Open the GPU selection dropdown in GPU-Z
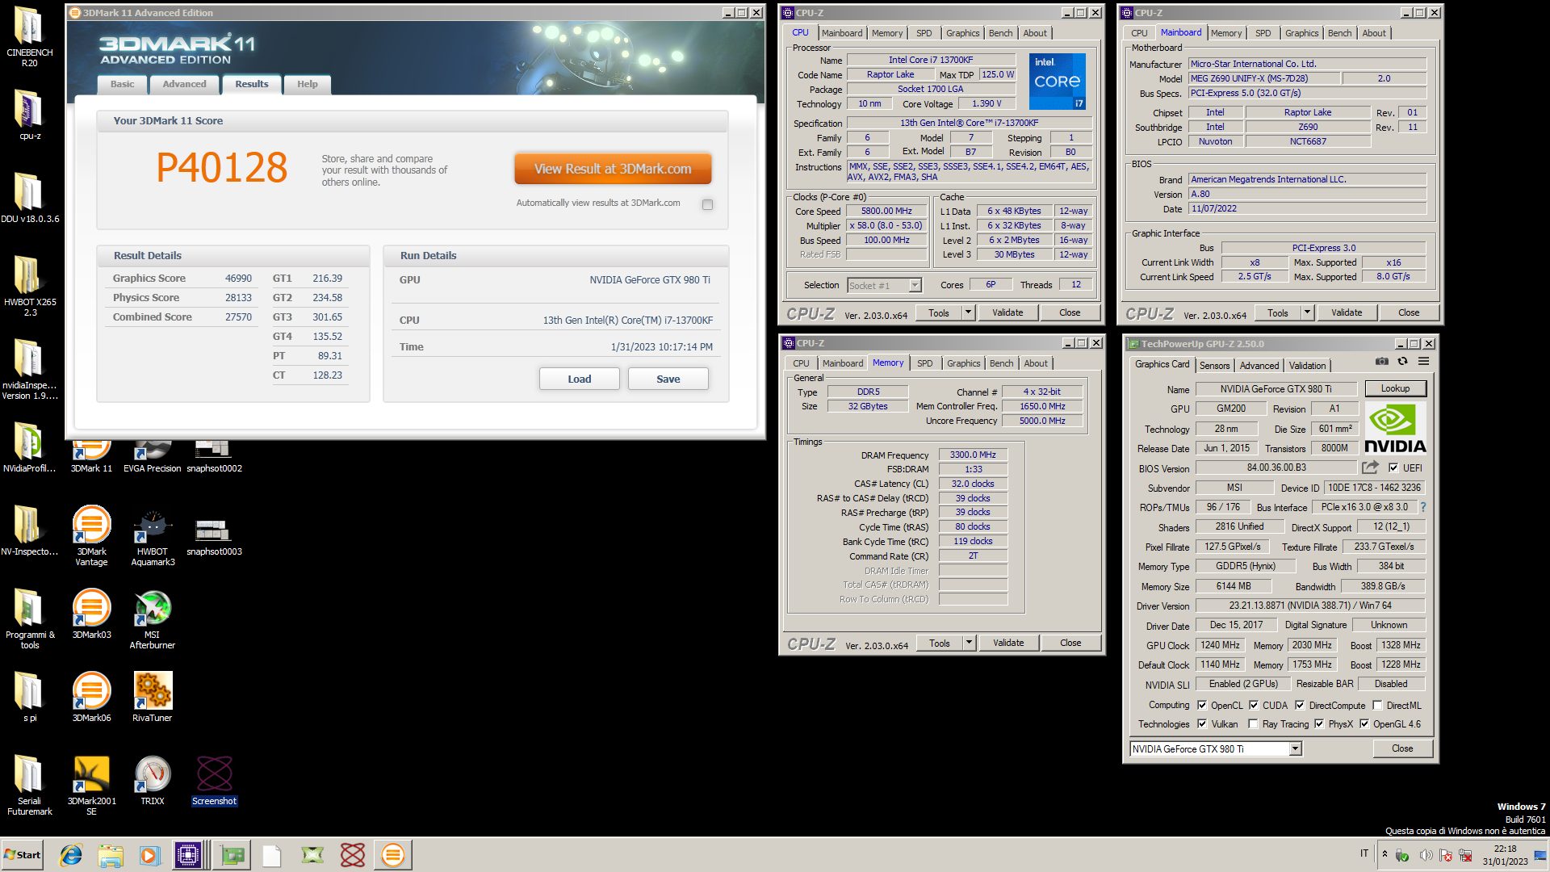The image size is (1550, 872). point(1295,748)
